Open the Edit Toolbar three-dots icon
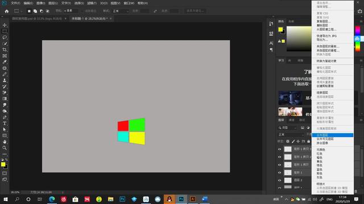This screenshot has width=364, height=204. [5, 154]
